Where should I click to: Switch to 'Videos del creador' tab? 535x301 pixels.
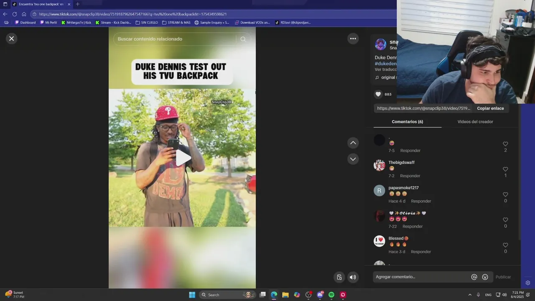point(475,122)
